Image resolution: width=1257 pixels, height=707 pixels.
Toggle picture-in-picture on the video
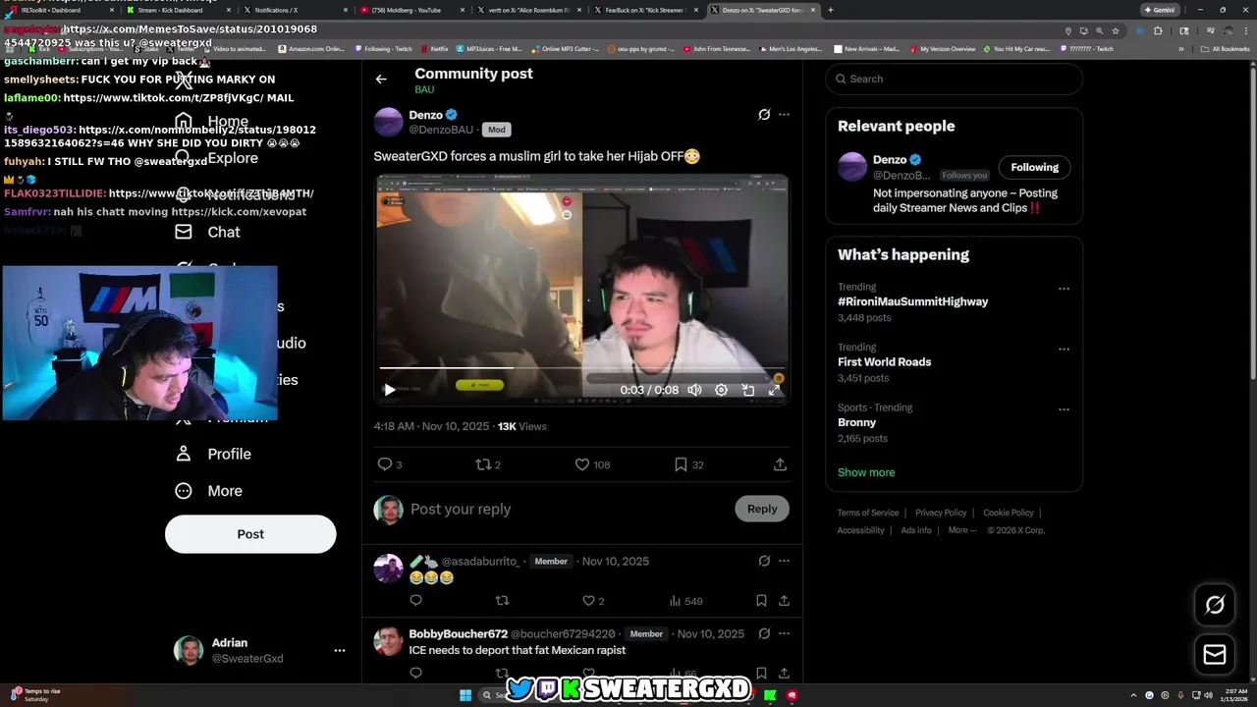pos(747,390)
